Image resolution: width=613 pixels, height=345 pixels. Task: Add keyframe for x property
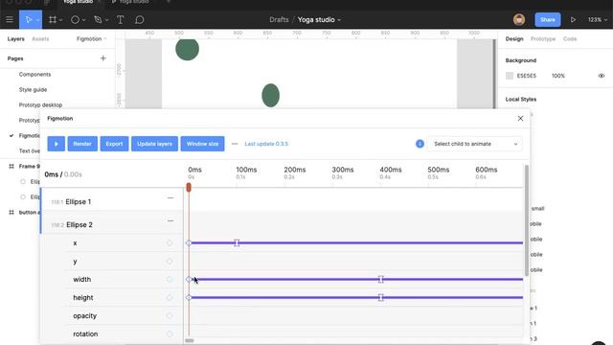[170, 242]
